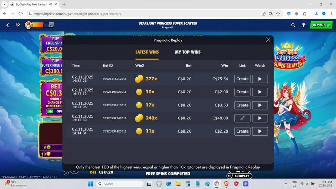Open the trophy tournaments icon
This screenshot has height=189, width=336.
304,25
